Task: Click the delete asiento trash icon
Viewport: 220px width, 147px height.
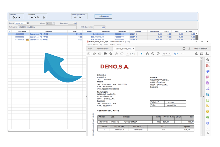Action: click(x=44, y=17)
